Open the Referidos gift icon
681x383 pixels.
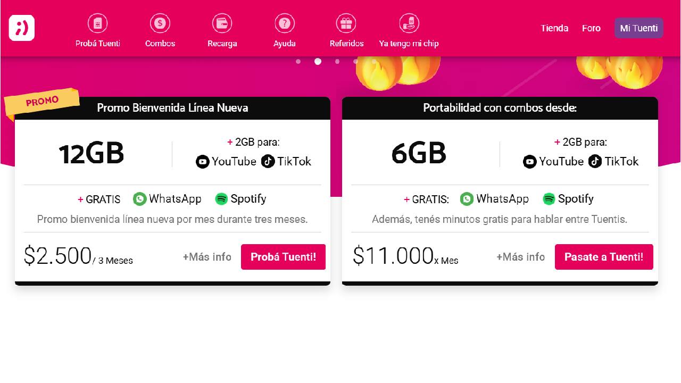[x=346, y=23]
